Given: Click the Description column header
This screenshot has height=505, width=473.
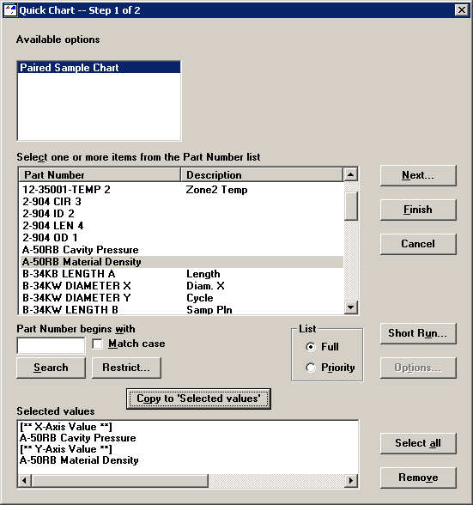Looking at the screenshot, I should pos(262,175).
